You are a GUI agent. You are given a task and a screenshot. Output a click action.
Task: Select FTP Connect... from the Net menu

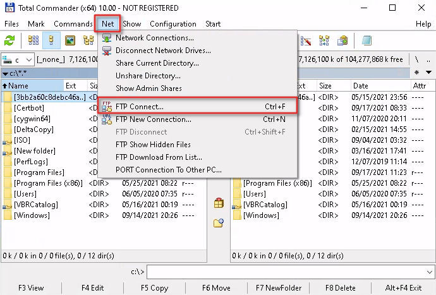point(139,107)
